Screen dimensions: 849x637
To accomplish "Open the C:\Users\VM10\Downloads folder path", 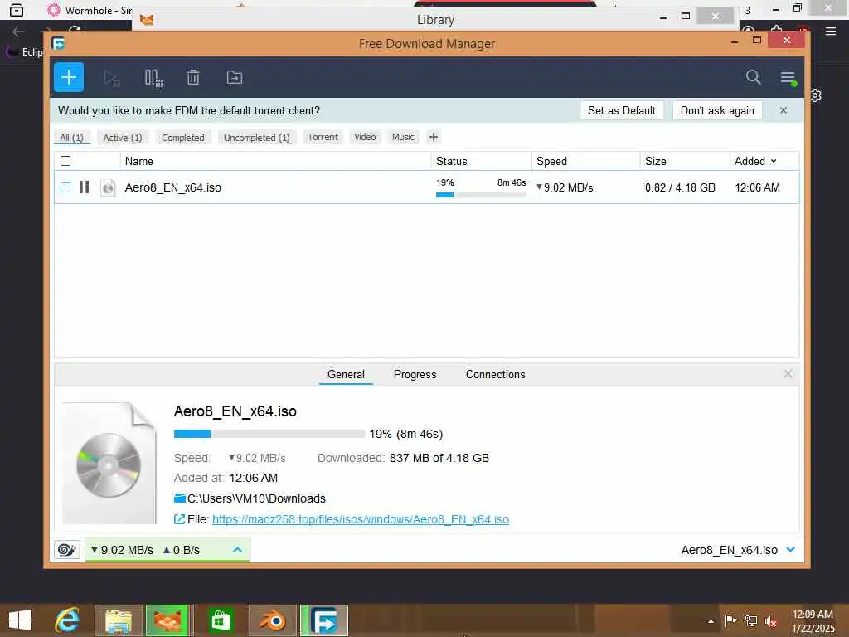I will tap(256, 498).
